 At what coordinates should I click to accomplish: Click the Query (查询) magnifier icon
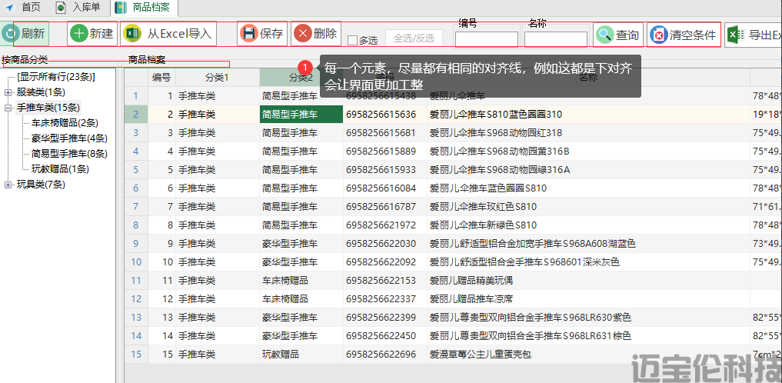(x=605, y=35)
